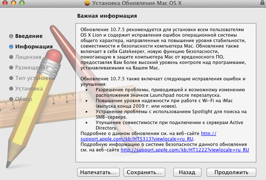This screenshot has width=266, height=180.
Task: Click the yellow minimize window button
Action: [13, 3]
